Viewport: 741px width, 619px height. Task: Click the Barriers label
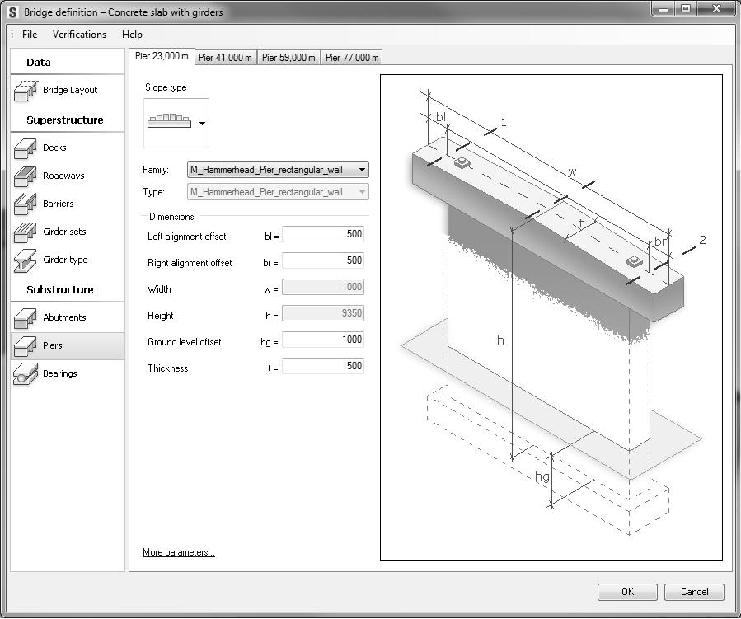tap(59, 204)
